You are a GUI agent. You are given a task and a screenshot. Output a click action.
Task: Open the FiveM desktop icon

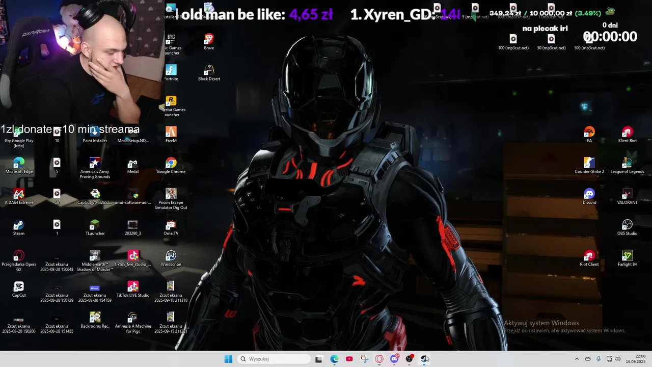[171, 135]
